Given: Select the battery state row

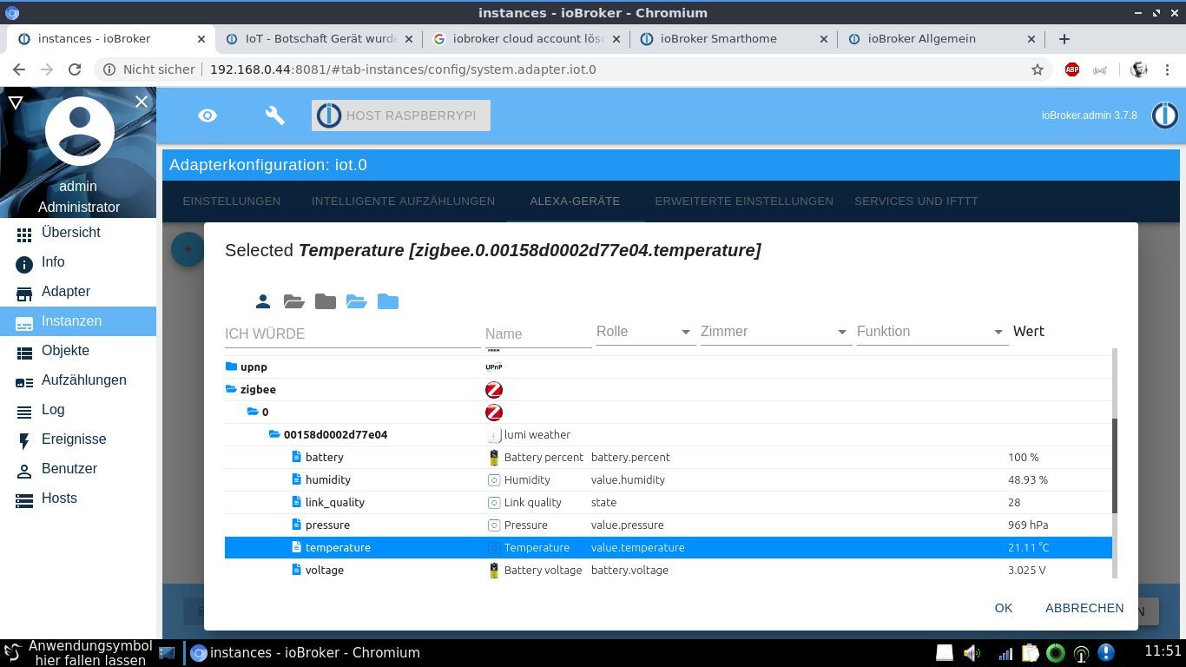Looking at the screenshot, I should pos(669,457).
